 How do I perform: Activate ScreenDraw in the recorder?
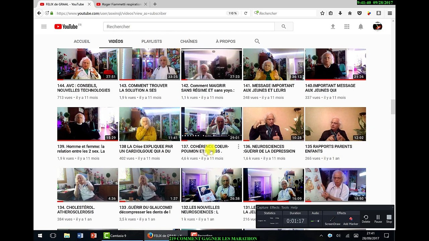(332, 220)
